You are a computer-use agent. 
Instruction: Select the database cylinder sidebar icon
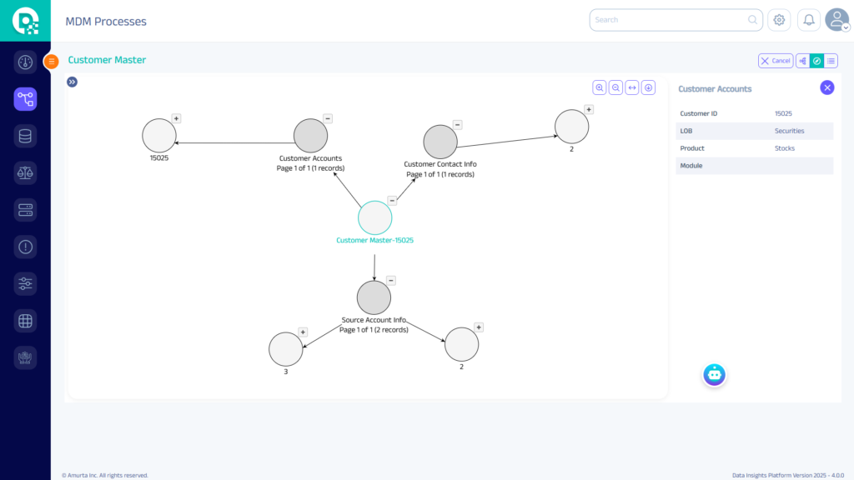25,136
